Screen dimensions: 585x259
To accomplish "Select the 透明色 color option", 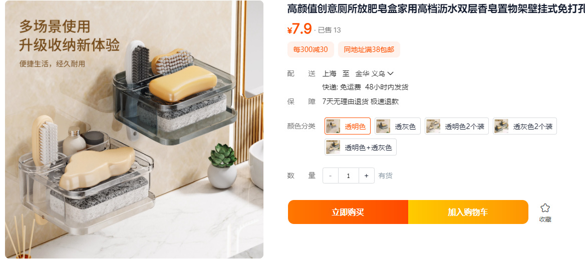I will [348, 126].
